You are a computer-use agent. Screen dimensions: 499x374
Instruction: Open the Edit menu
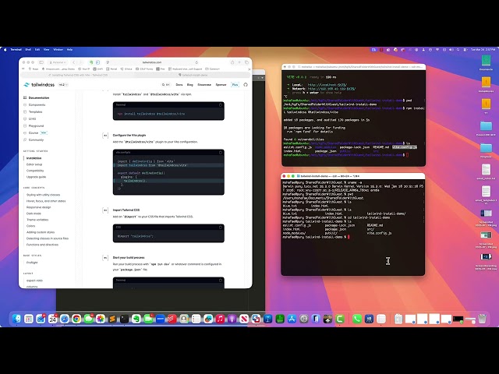(37, 50)
